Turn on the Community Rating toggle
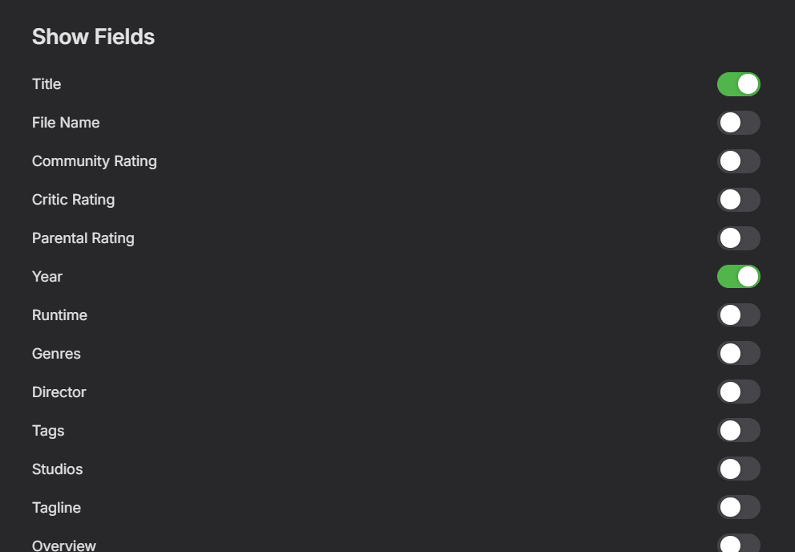This screenshot has width=795, height=552. click(738, 161)
